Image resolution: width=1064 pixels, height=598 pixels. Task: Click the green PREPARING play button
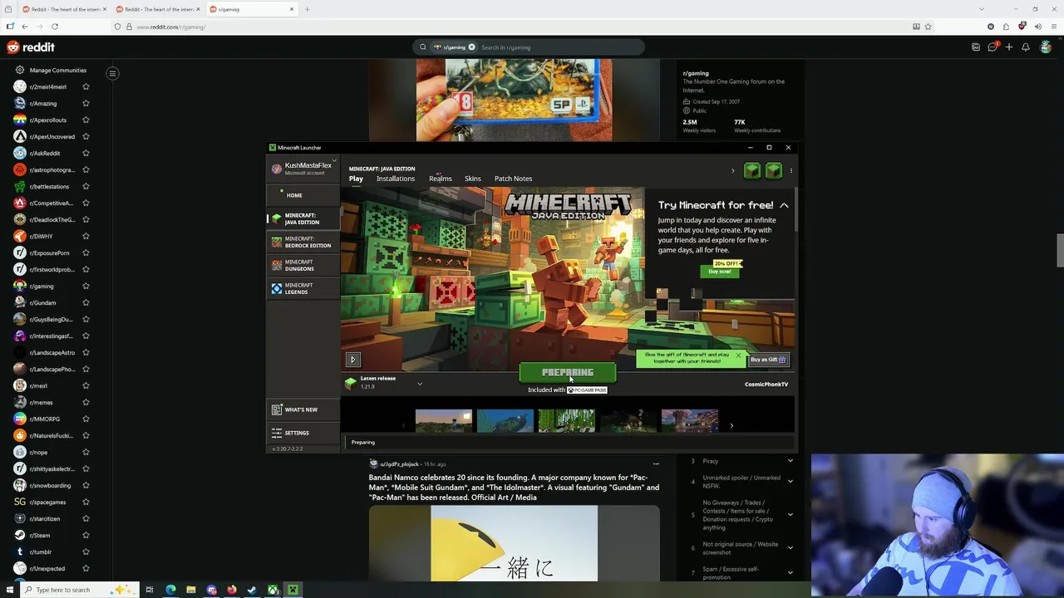[x=568, y=373]
